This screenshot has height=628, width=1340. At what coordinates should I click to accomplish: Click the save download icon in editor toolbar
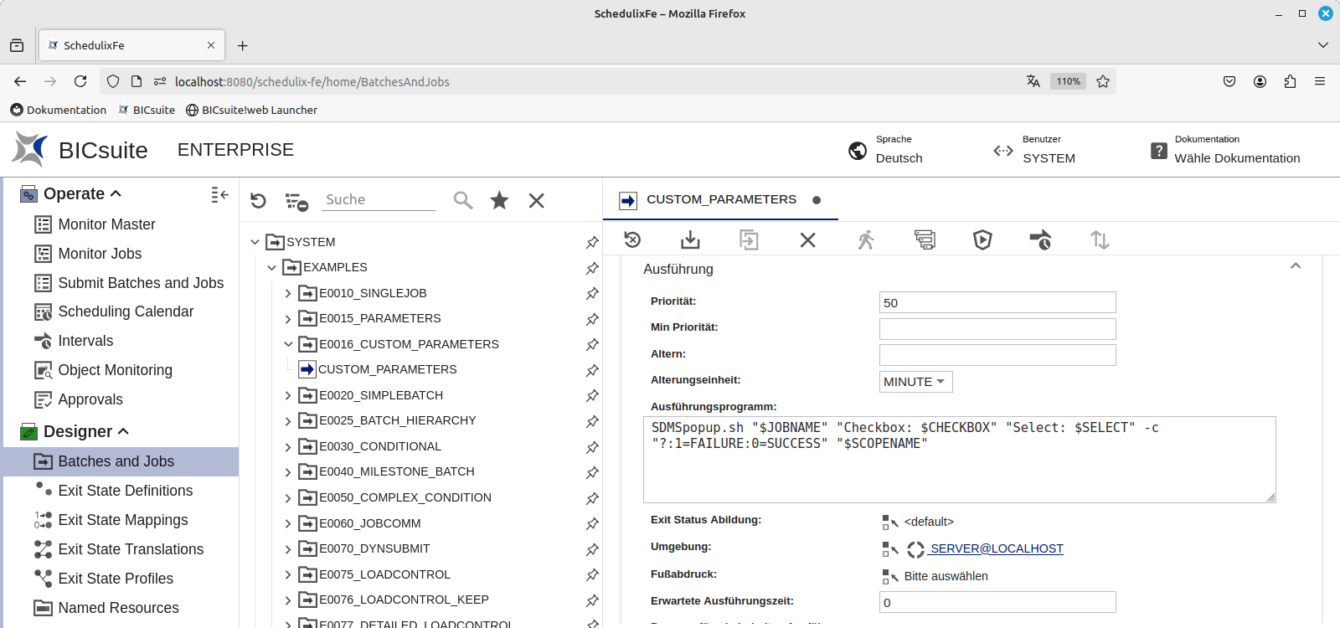coord(690,240)
